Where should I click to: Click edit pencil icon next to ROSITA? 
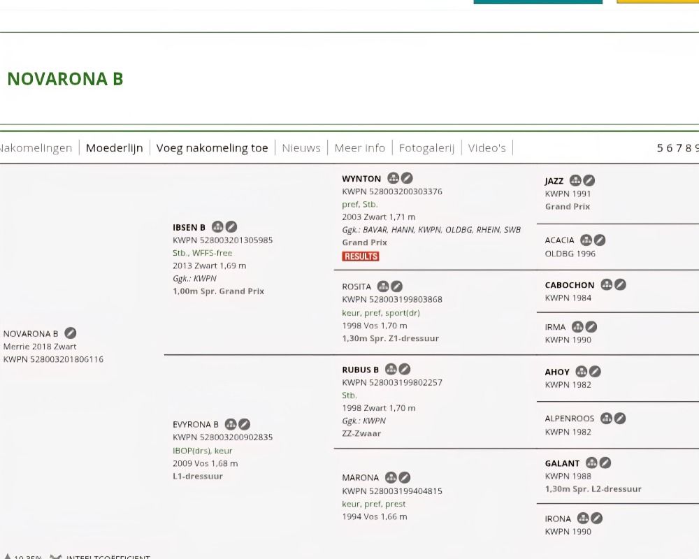click(x=396, y=286)
